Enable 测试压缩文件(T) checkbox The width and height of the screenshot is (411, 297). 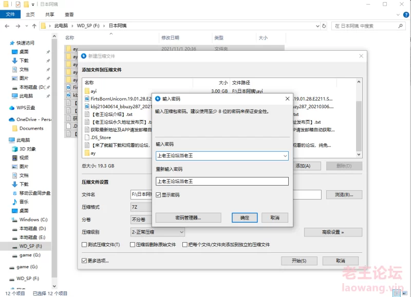84,245
